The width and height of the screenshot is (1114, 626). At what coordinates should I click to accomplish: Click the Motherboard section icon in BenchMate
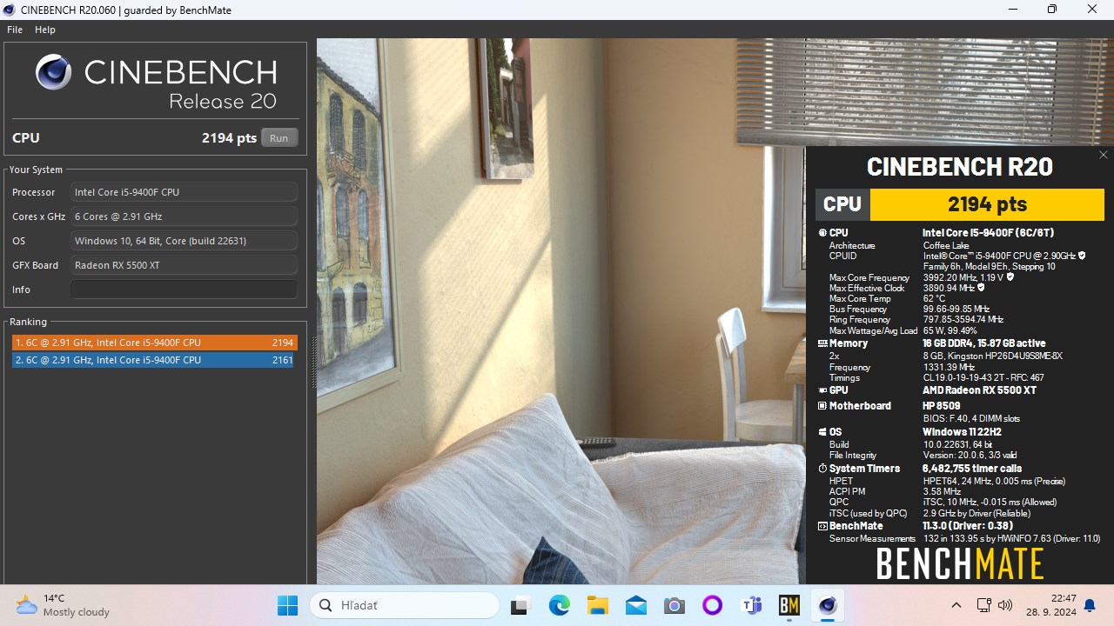pos(822,406)
